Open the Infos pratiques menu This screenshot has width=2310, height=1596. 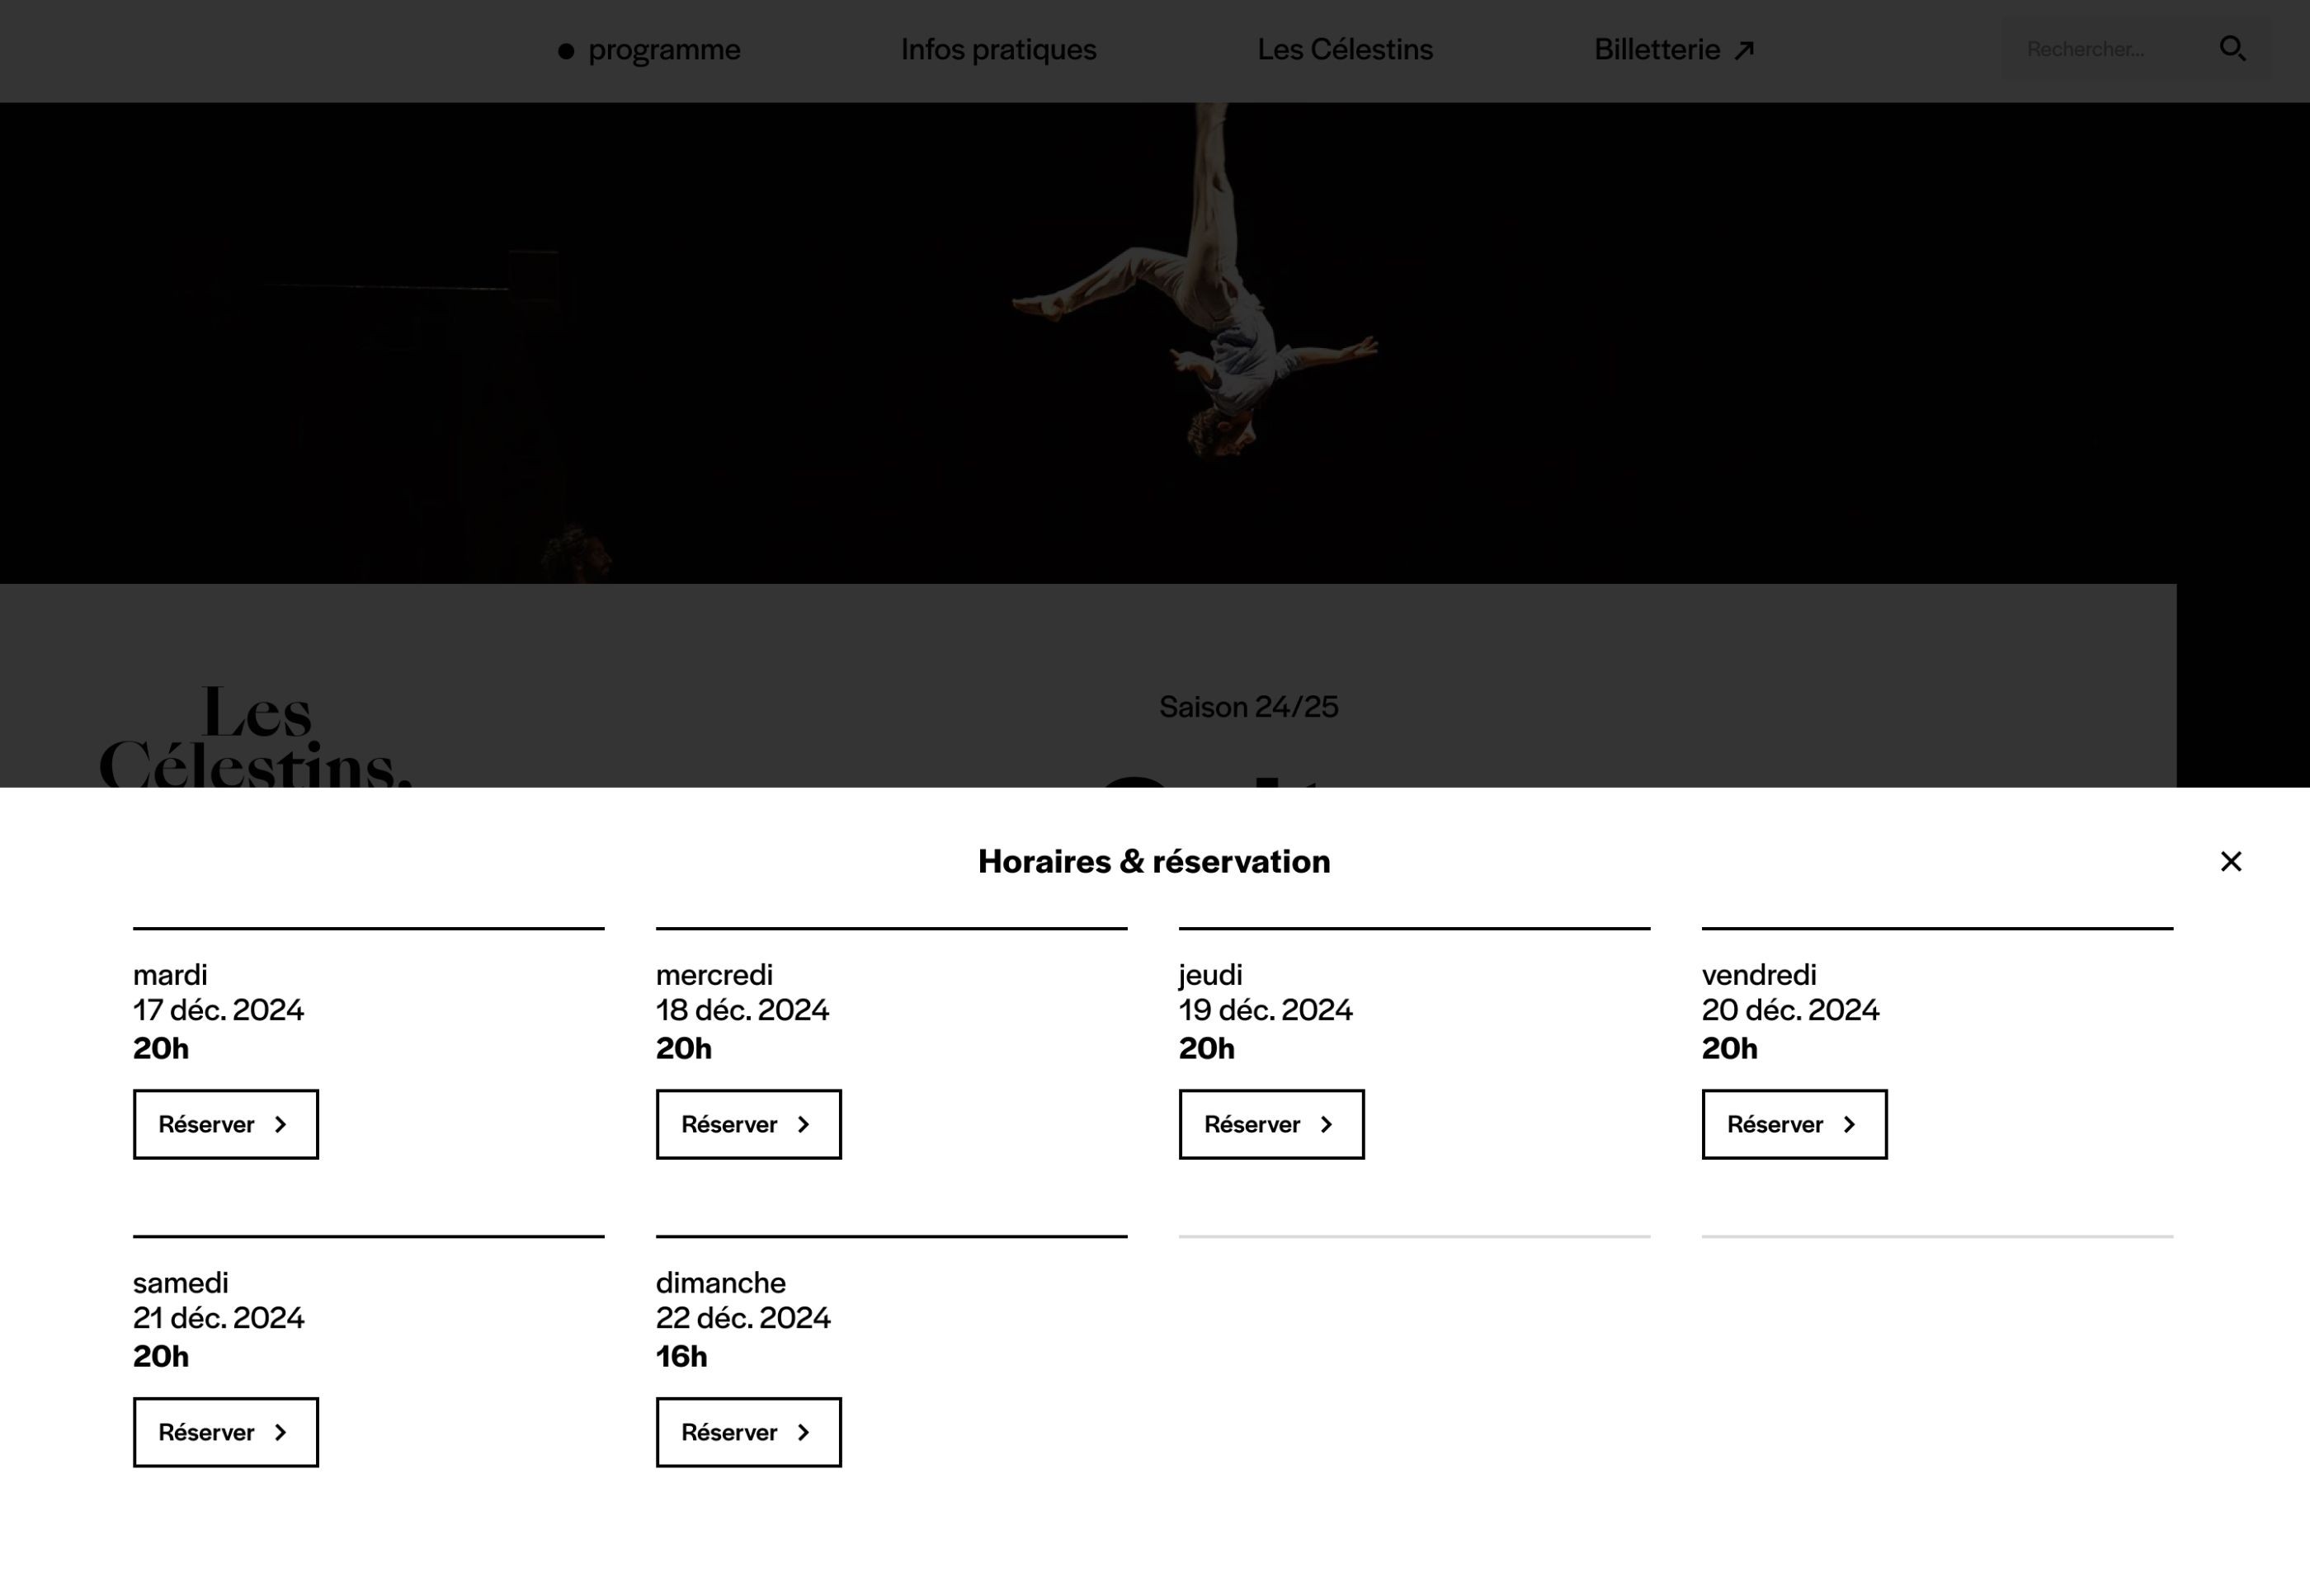998,49
